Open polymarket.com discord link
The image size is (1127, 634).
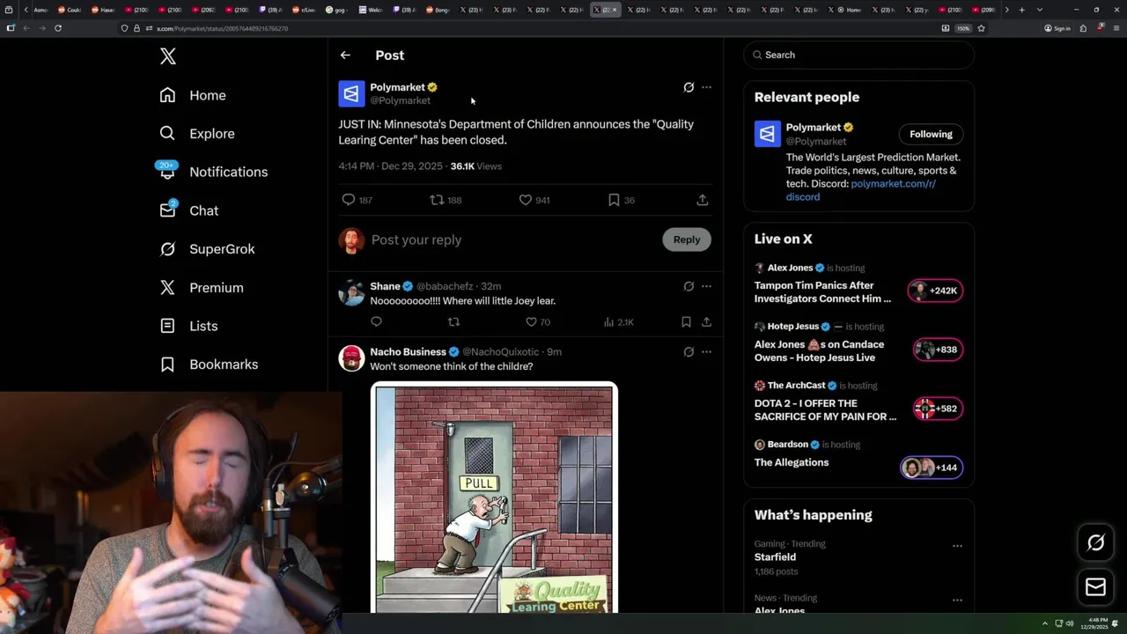pyautogui.click(x=860, y=190)
